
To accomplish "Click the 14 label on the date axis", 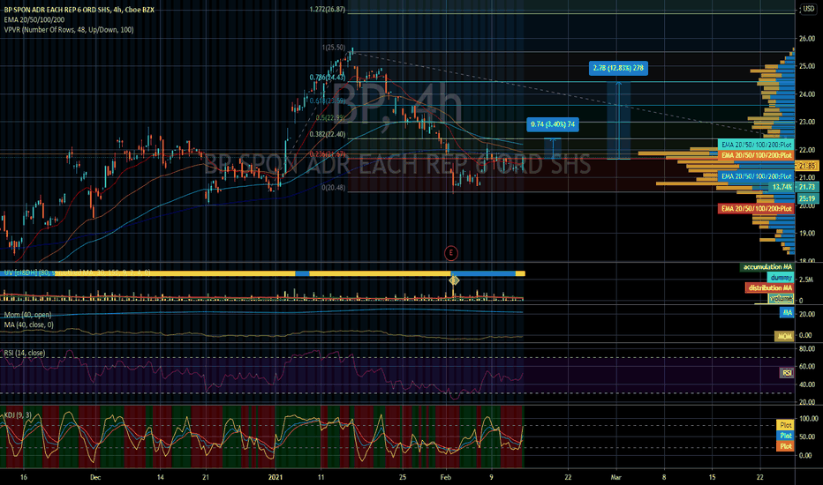I will (x=160, y=477).
